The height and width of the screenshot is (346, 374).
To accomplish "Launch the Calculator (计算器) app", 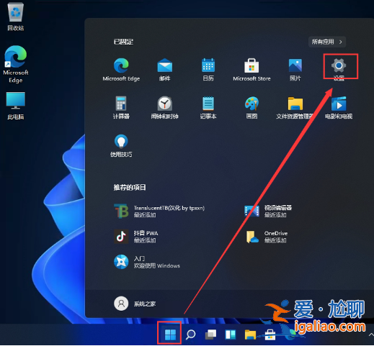I will click(121, 107).
